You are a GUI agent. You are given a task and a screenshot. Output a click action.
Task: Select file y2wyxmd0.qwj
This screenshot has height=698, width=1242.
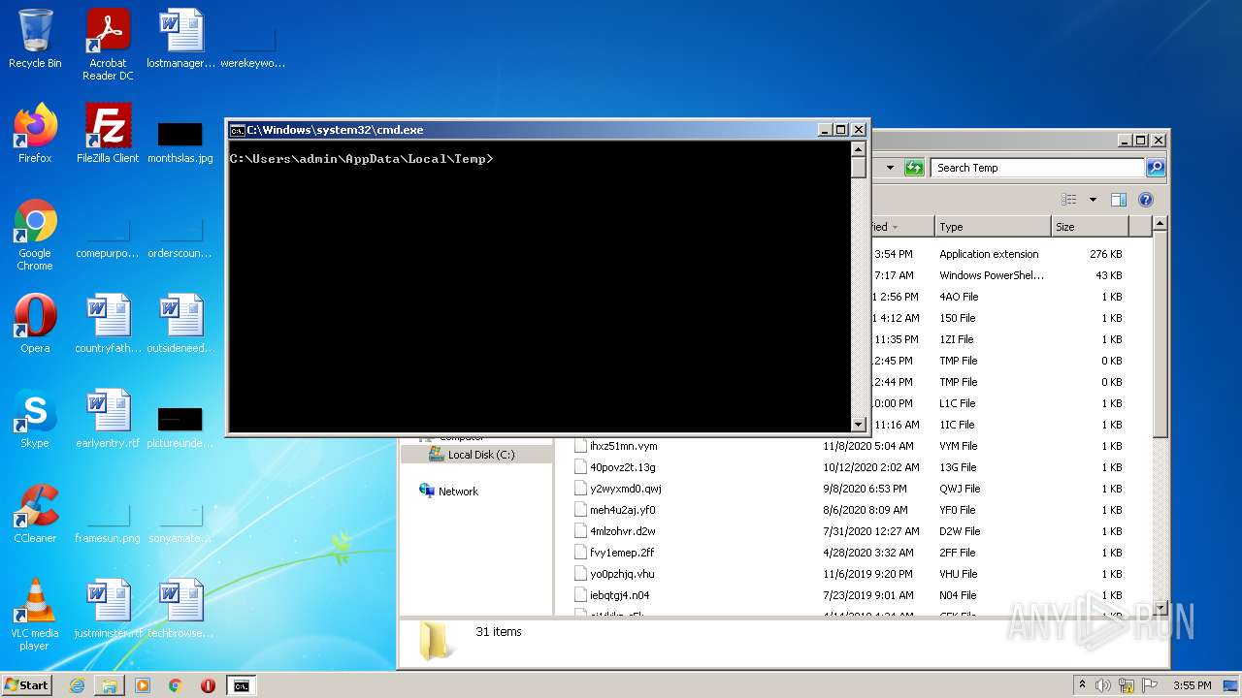[x=625, y=489]
